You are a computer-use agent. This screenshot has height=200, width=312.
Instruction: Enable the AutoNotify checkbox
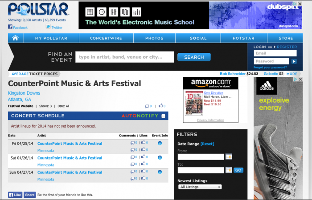163,116
